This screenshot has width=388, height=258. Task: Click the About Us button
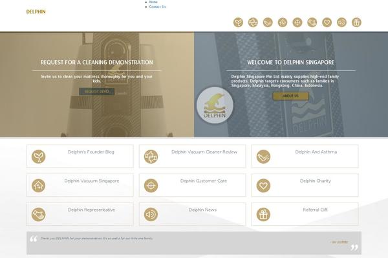click(291, 96)
